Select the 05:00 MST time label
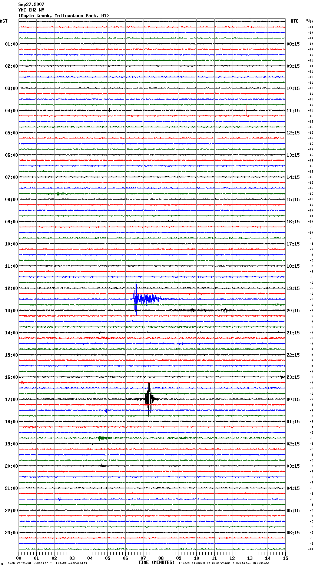Image resolution: width=315 pixels, height=568 pixels. (11, 133)
